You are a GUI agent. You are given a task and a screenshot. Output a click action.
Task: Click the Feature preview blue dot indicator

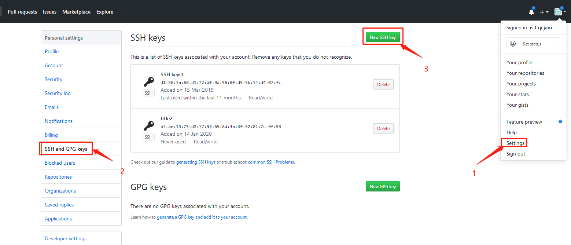point(560,121)
